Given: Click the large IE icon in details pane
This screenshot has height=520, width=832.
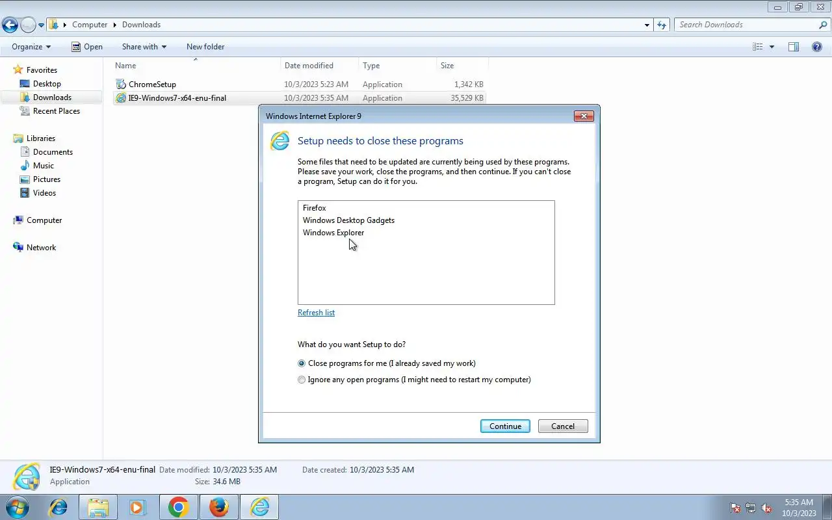Looking at the screenshot, I should (26, 476).
